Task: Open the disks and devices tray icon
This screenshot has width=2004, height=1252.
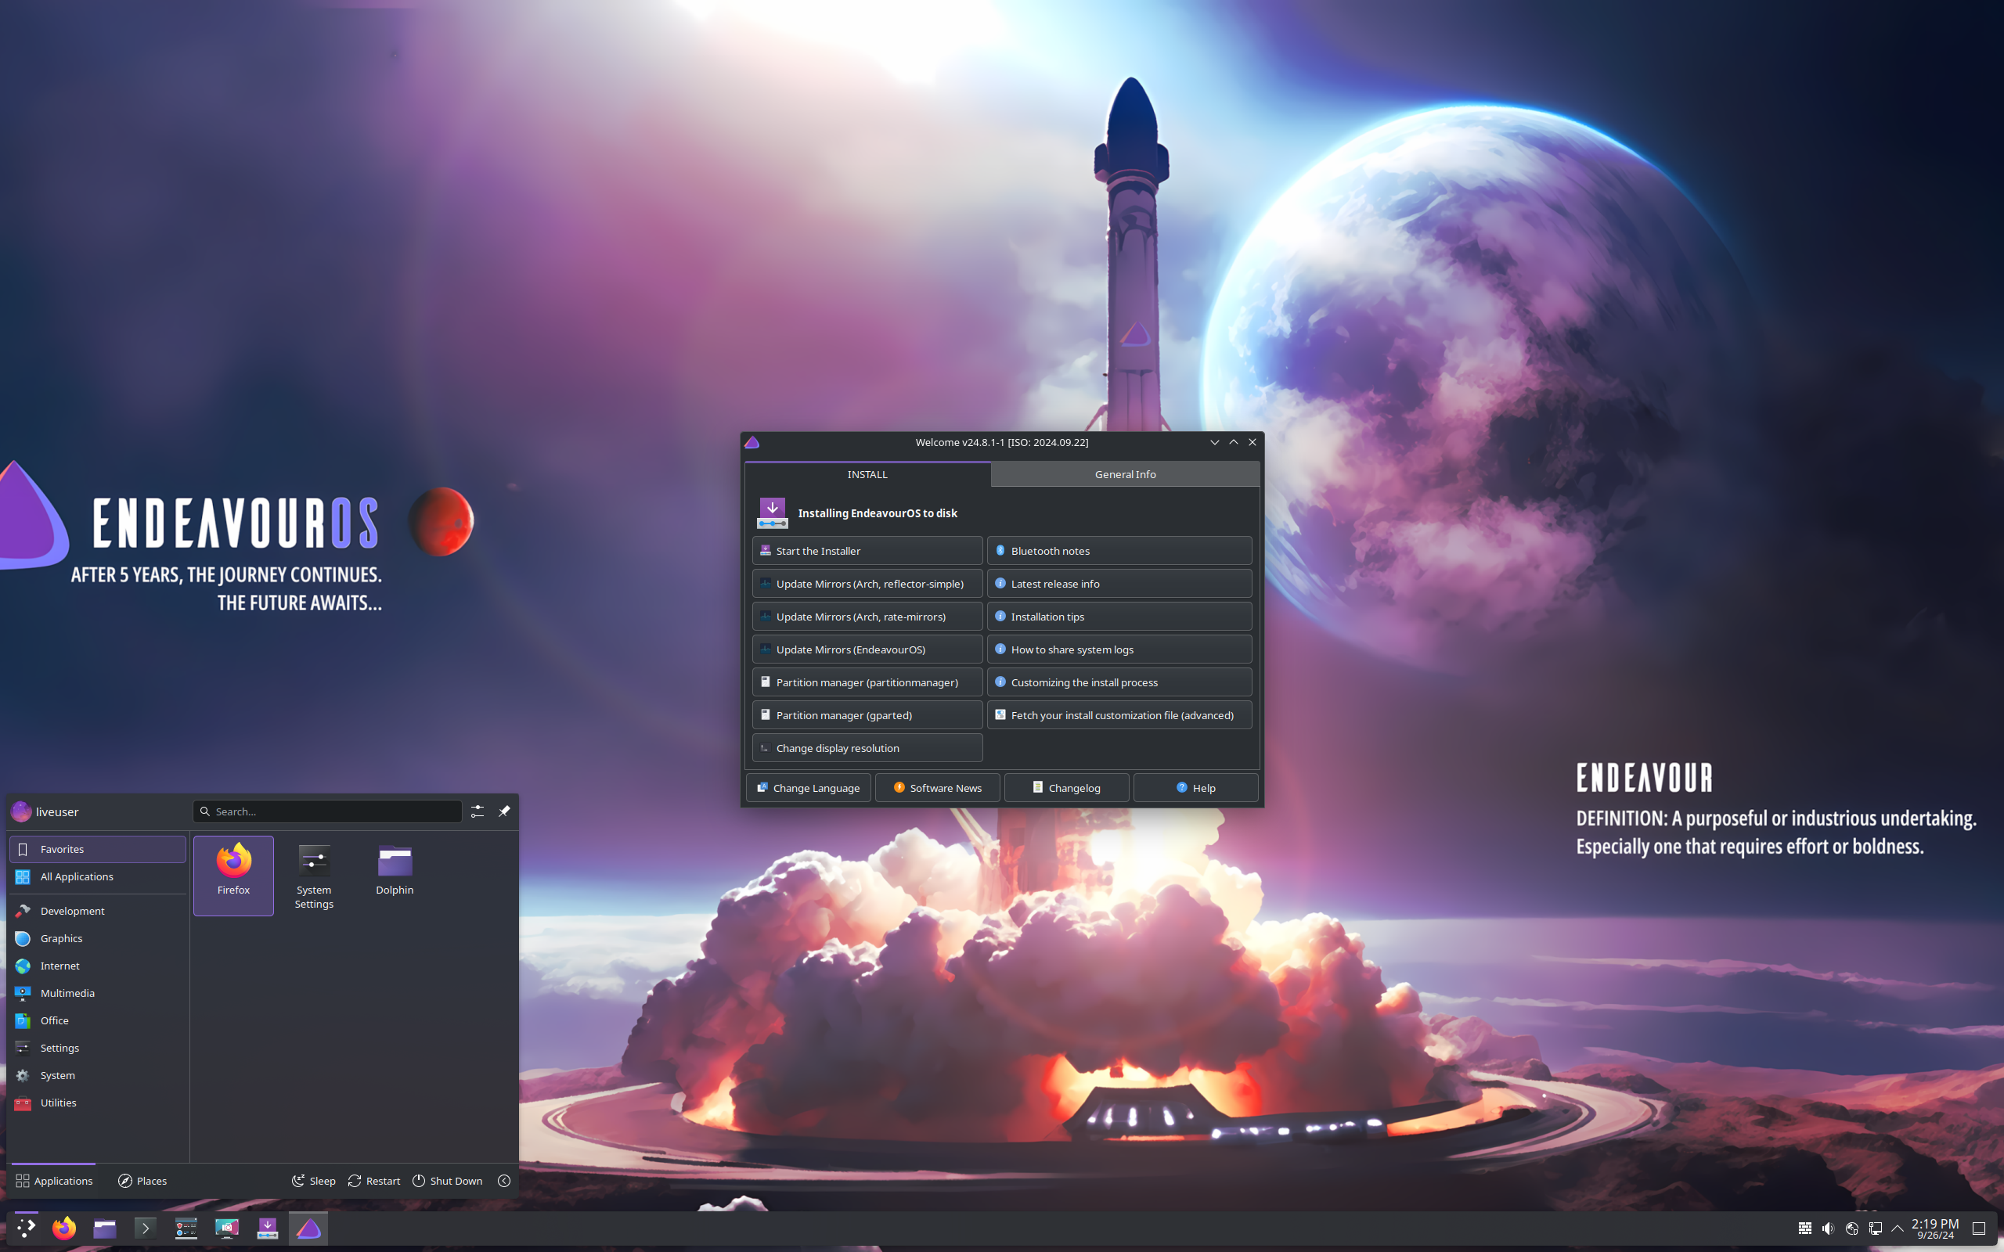Action: pyautogui.click(x=1851, y=1228)
